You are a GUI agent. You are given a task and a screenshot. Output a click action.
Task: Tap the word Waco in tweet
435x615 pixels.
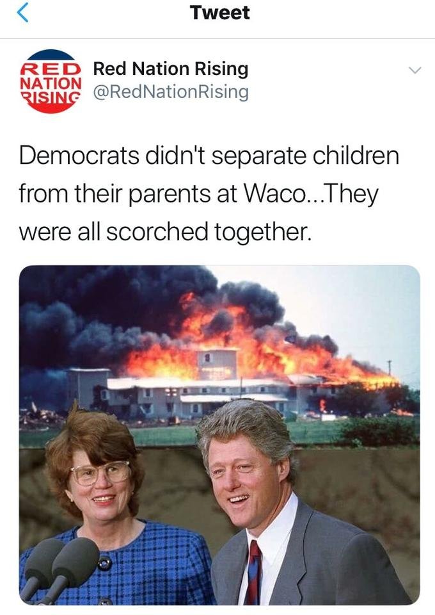pos(274,193)
